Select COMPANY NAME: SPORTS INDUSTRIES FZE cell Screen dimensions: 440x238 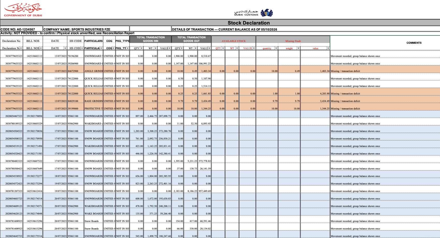[86, 29]
